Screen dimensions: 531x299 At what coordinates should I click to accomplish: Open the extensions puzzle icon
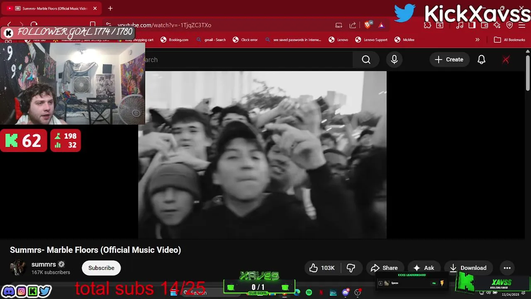point(427,25)
